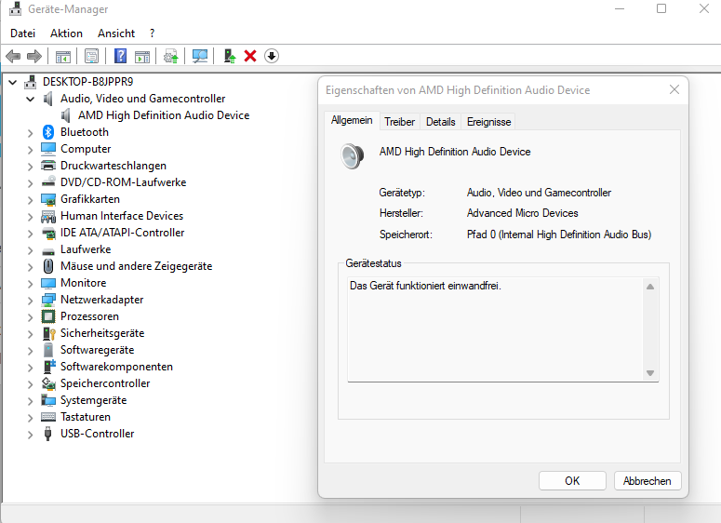Click the Mäuse mouse icon

(x=47, y=266)
